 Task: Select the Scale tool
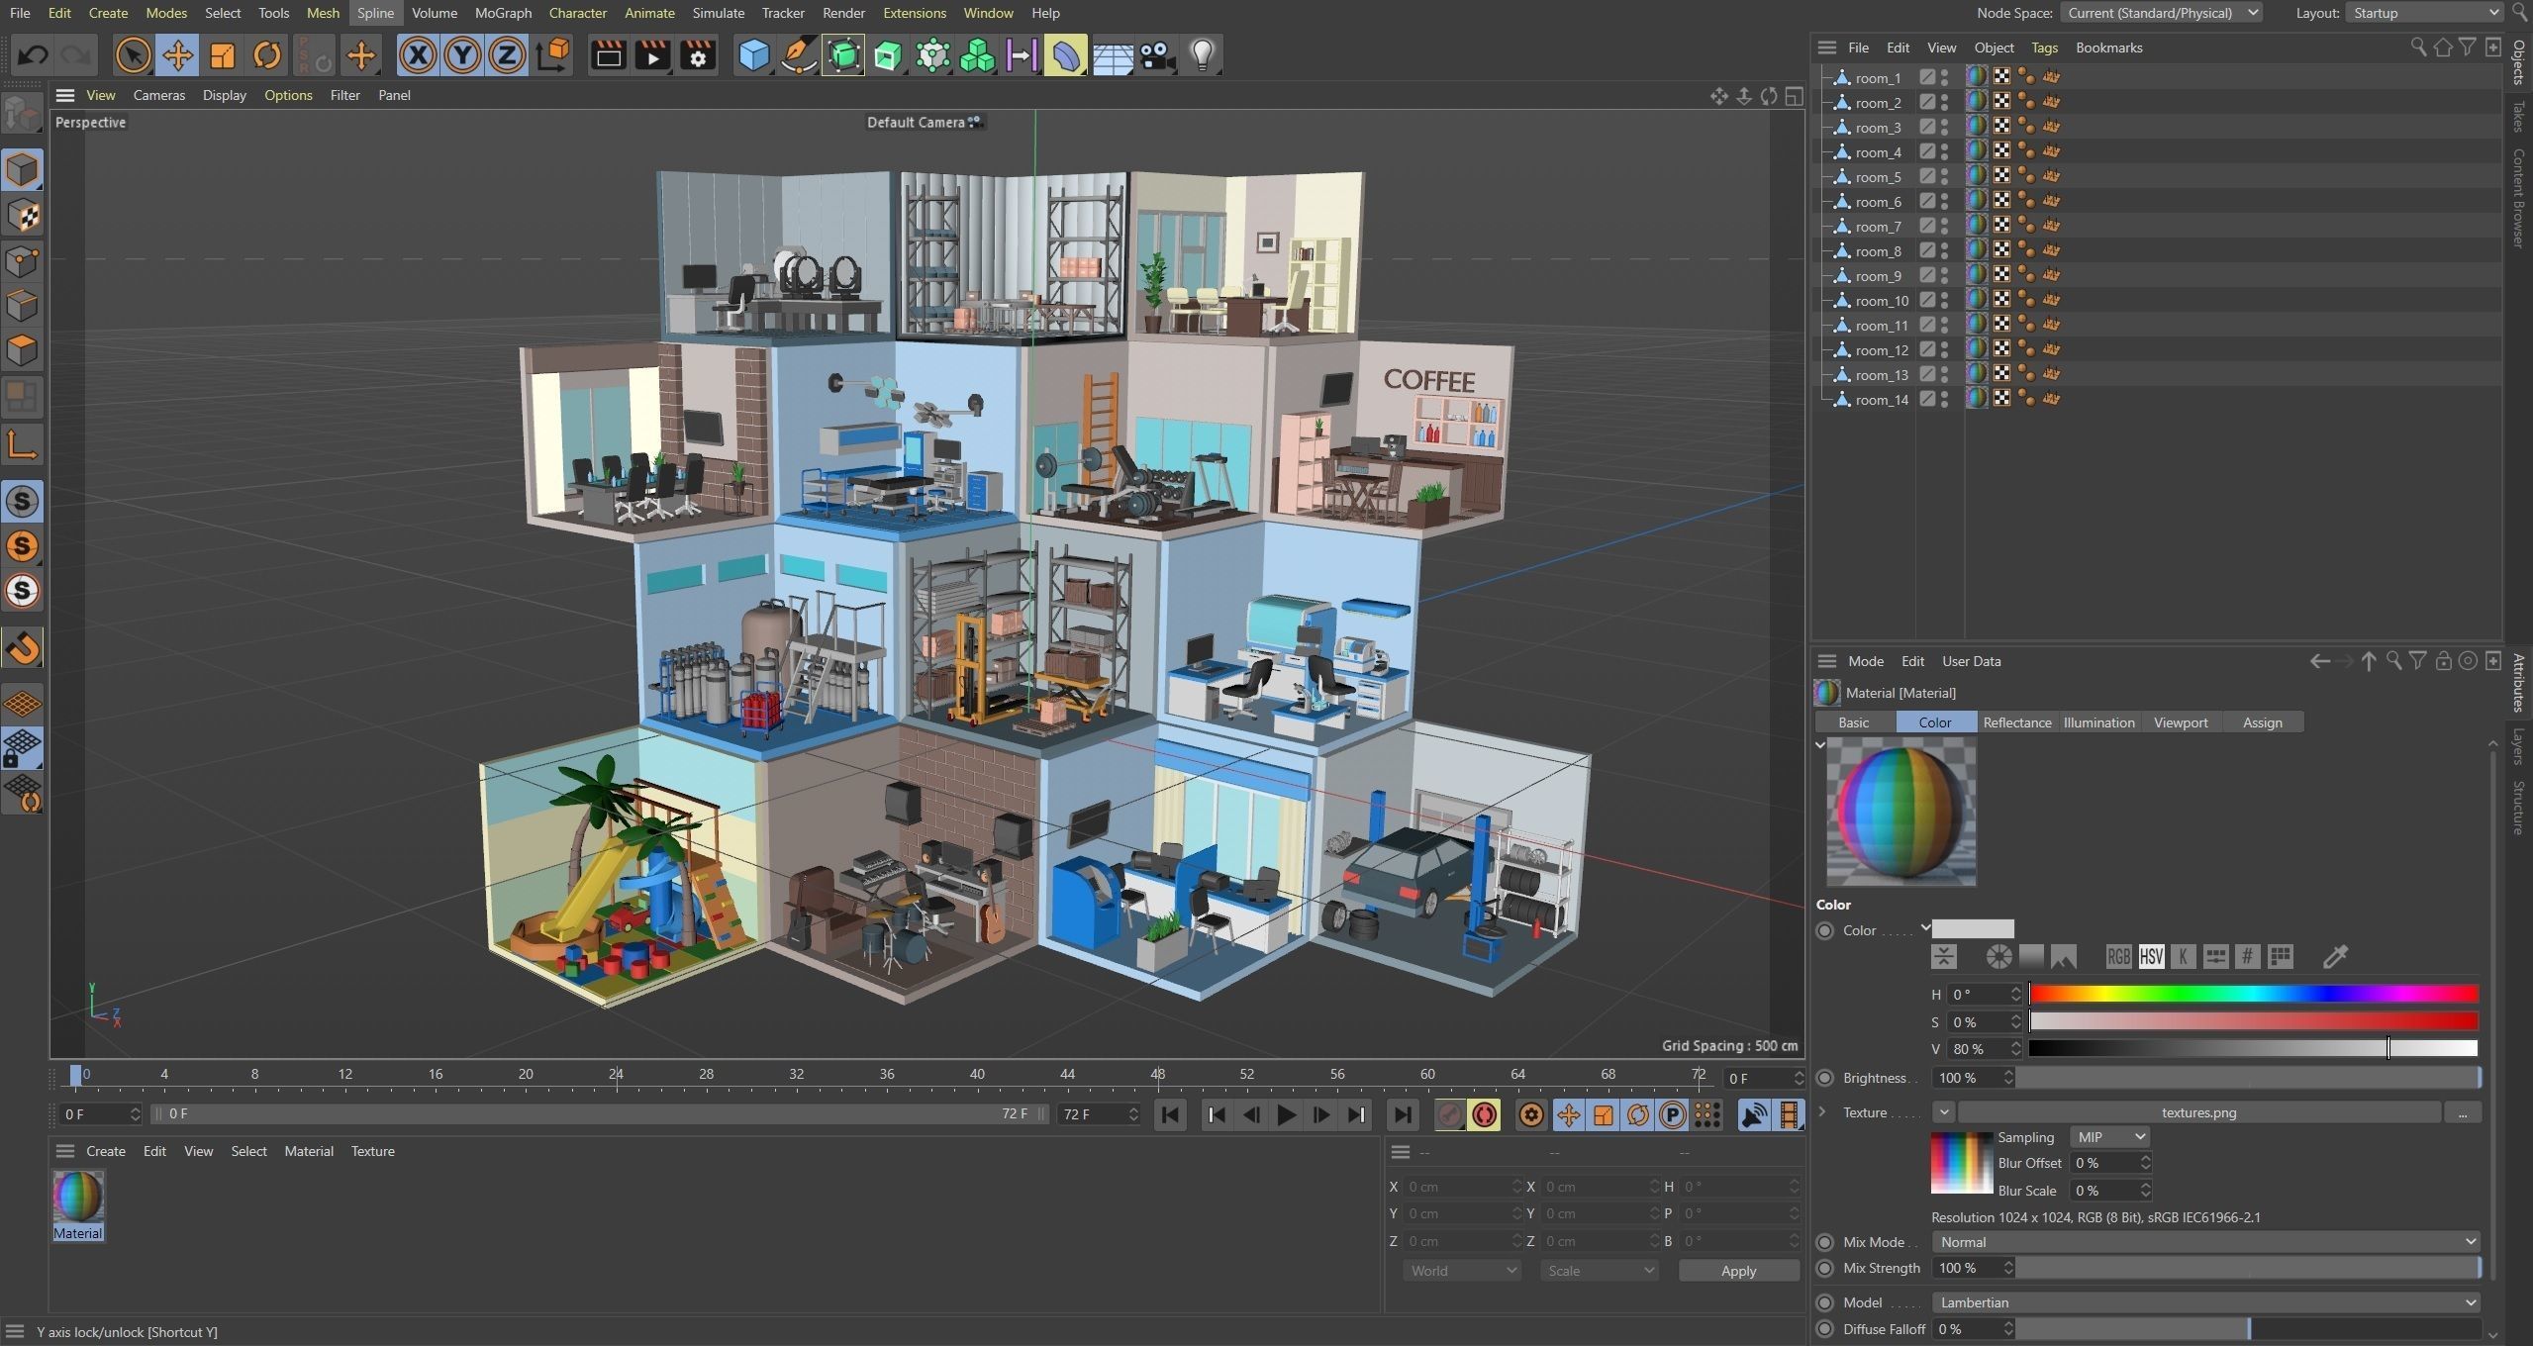pos(222,55)
